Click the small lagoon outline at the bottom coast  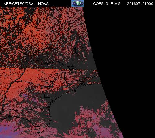tap(39, 132)
